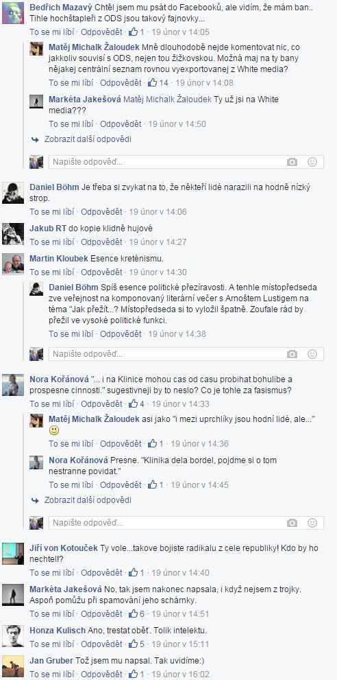Image resolution: width=337 pixels, height=680 pixels.
Task: Click Bedřich Mazavý's profile picture
Action: pyautogui.click(x=13, y=13)
